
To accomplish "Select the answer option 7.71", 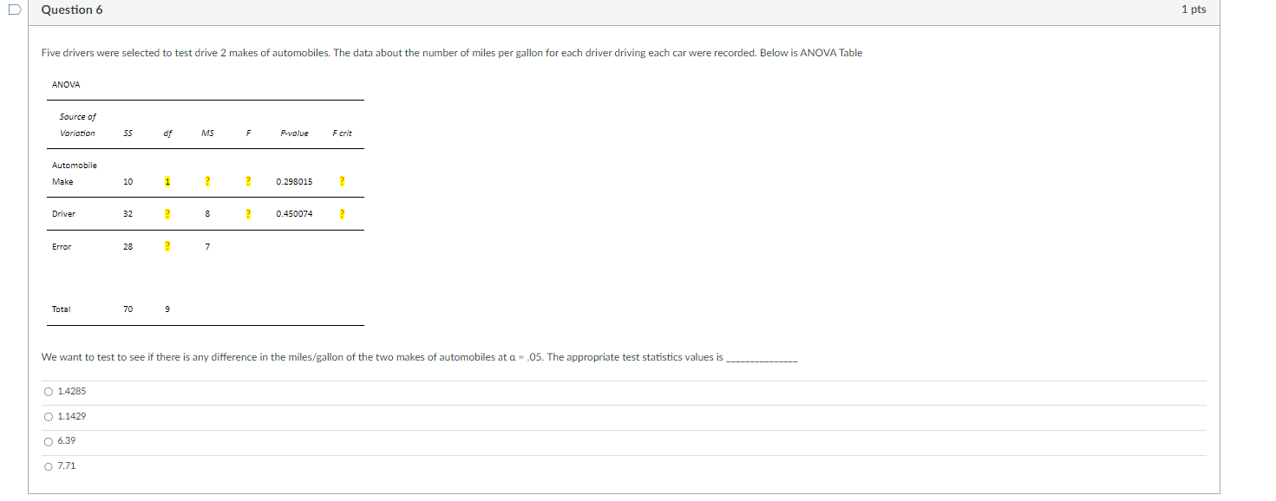I will click(x=49, y=465).
